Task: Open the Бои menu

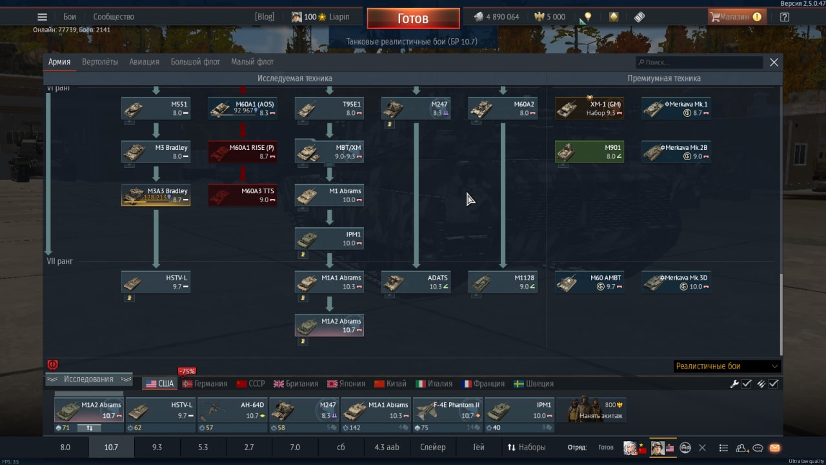Action: tap(70, 17)
